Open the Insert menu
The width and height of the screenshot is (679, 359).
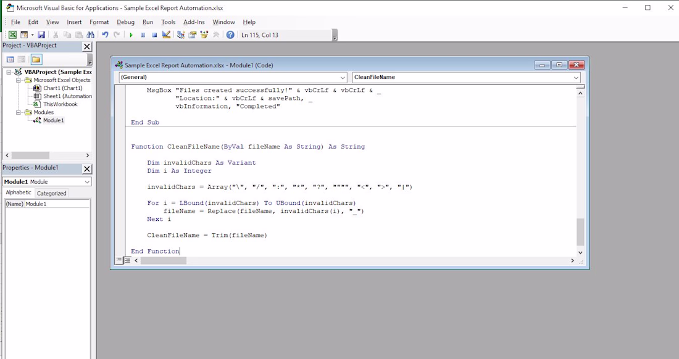tap(74, 22)
